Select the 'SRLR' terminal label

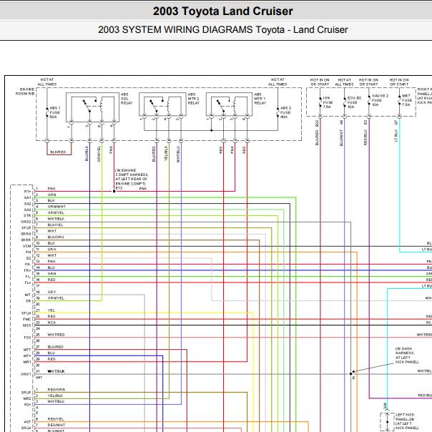pyautogui.click(x=26, y=393)
